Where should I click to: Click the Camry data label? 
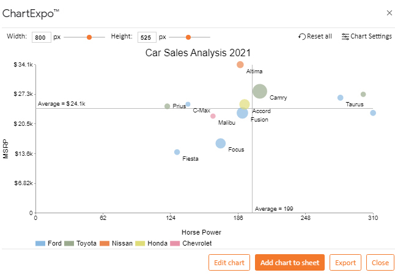coord(278,98)
